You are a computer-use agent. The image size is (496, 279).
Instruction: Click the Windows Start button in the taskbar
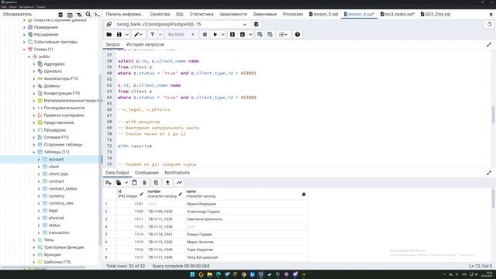(x=192, y=274)
